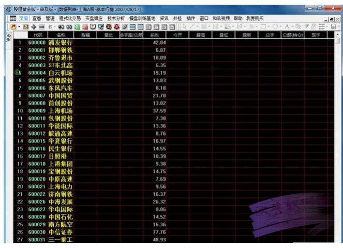Open the 页面 menu
343x248 pixels.
[x=23, y=19]
